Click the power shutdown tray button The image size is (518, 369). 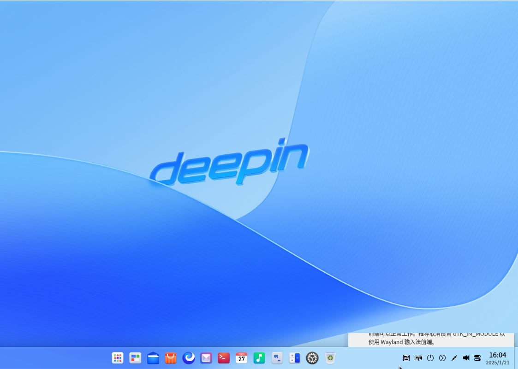point(430,358)
